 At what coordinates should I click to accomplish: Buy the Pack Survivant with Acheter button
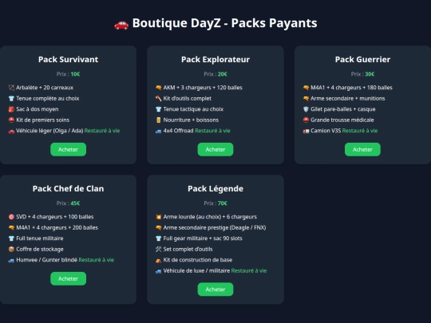coord(68,149)
